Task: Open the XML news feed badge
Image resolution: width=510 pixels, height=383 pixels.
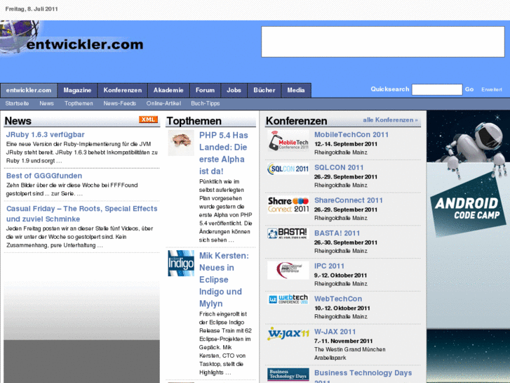Action: pyautogui.click(x=148, y=119)
